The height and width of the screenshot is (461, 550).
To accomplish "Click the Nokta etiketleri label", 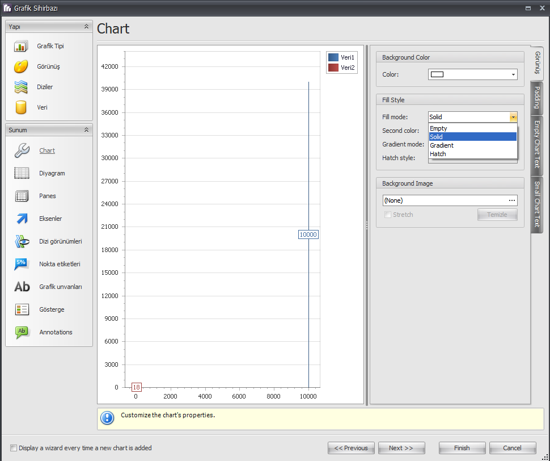I will (60, 264).
